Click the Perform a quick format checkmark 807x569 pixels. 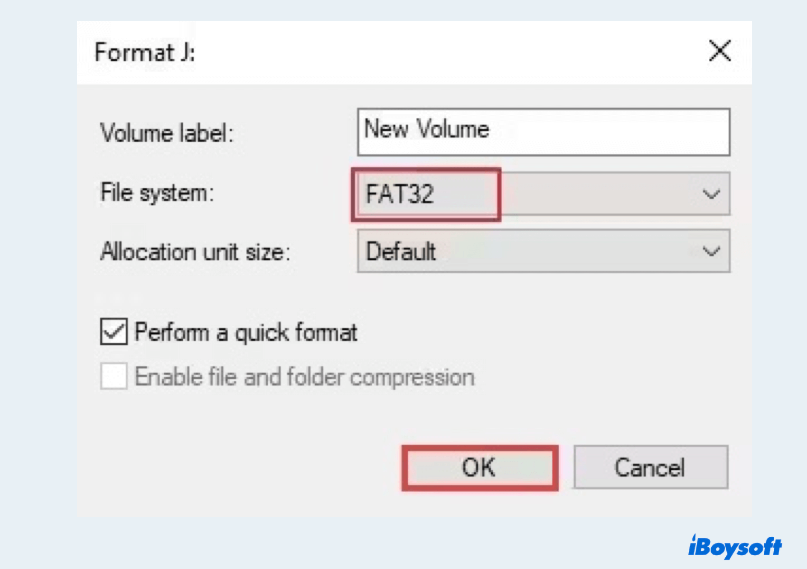tap(114, 332)
